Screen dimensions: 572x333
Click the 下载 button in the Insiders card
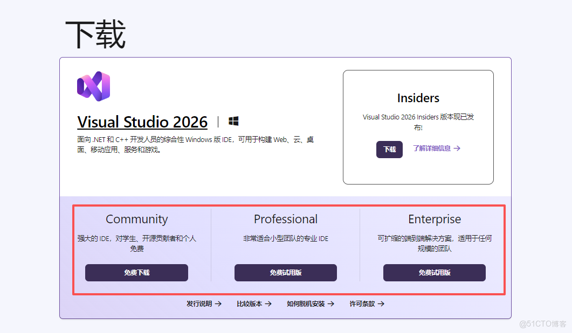point(389,150)
